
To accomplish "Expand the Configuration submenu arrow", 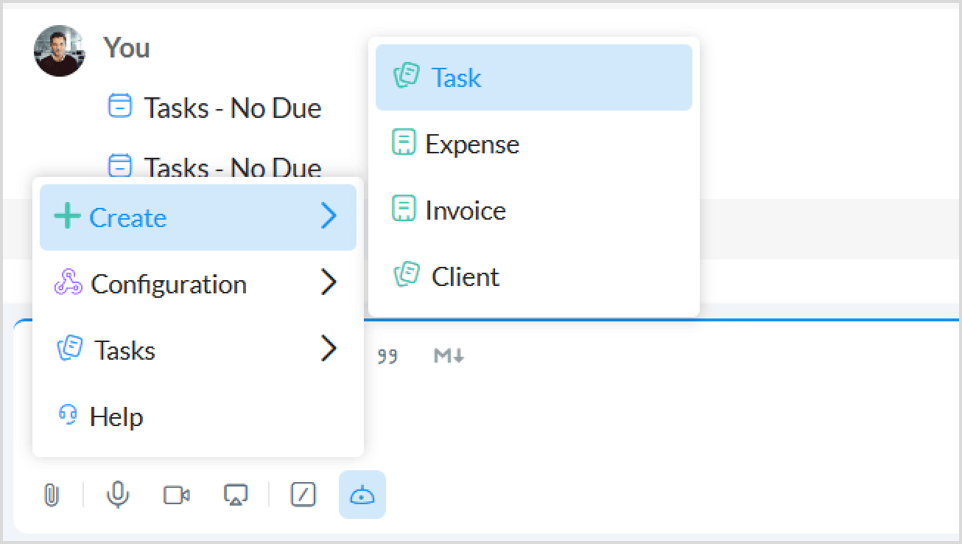I will point(329,283).
